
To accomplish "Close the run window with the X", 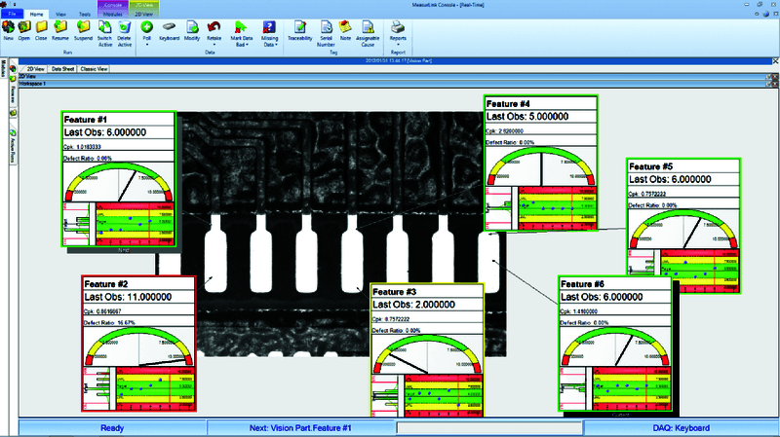I will pyautogui.click(x=775, y=60).
